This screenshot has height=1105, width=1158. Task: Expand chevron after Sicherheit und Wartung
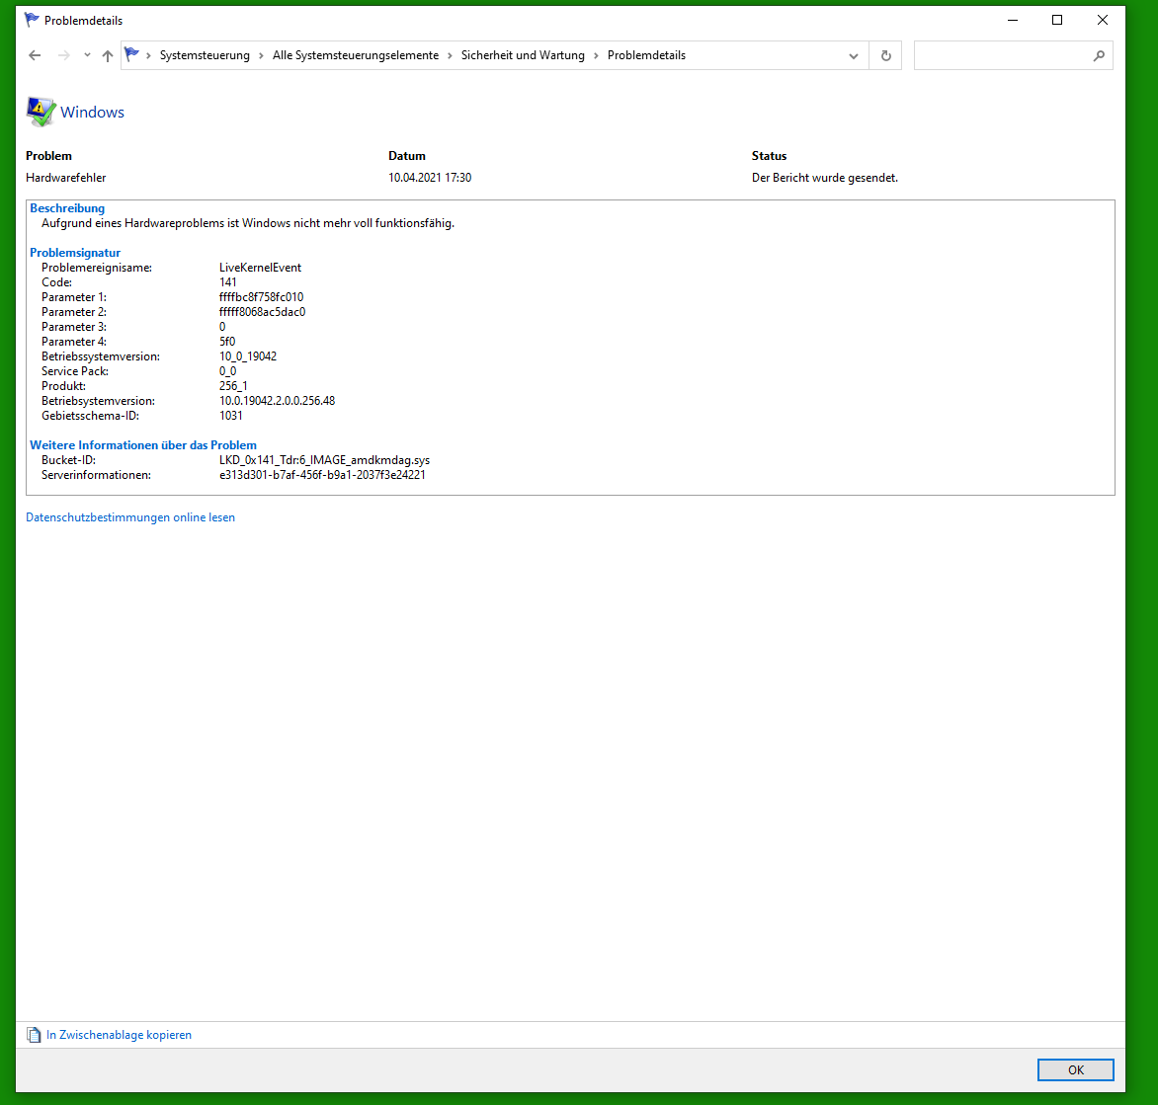tap(596, 56)
